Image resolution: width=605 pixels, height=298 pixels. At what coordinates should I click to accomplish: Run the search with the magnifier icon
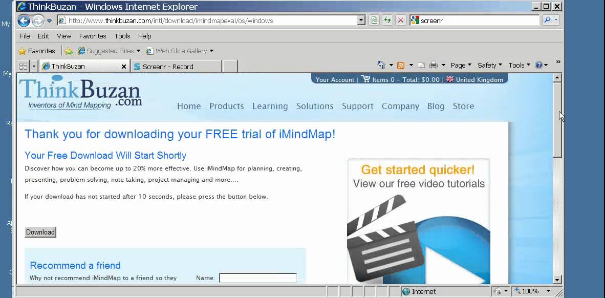coord(547,20)
